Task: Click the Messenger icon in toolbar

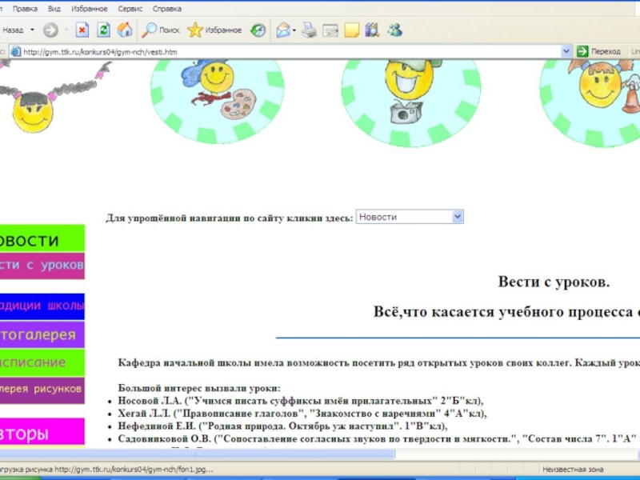Action: pos(394,30)
